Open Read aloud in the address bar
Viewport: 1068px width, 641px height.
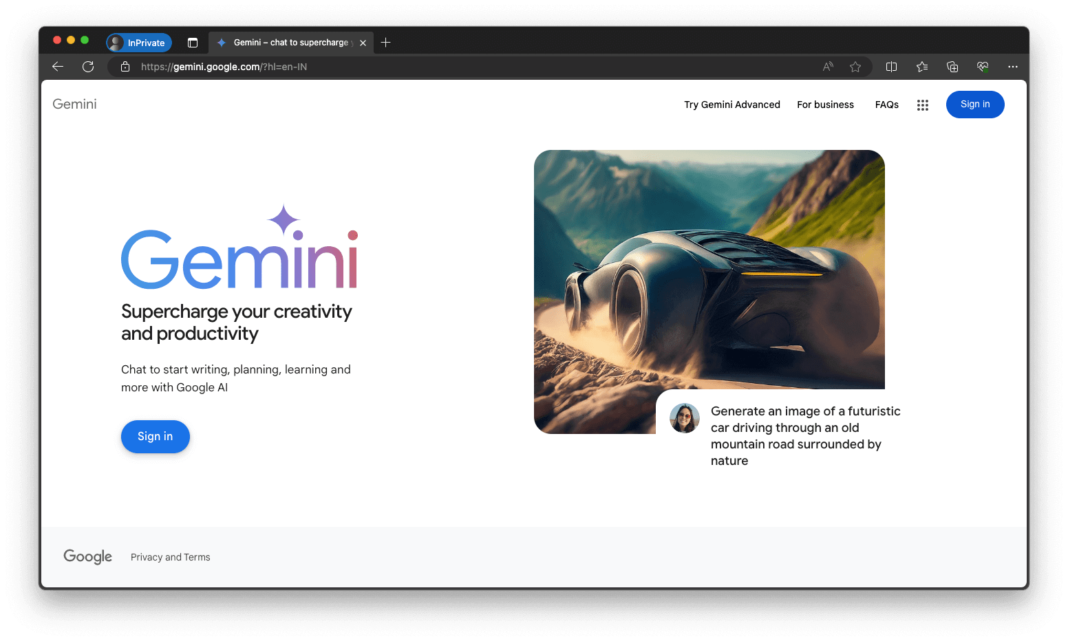pos(827,66)
